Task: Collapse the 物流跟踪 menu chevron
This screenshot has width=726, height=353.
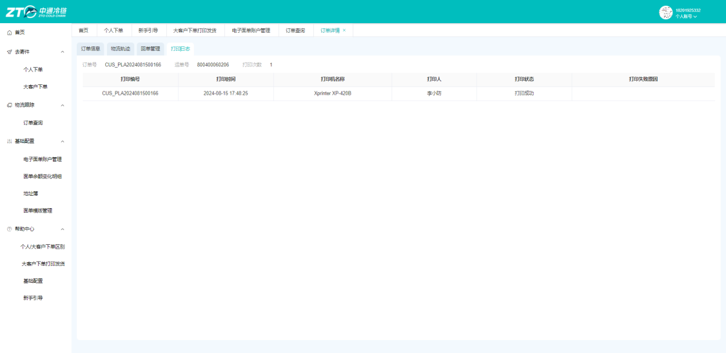Action: [x=63, y=105]
